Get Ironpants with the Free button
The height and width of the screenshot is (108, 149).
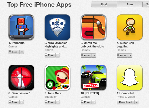[14, 52]
